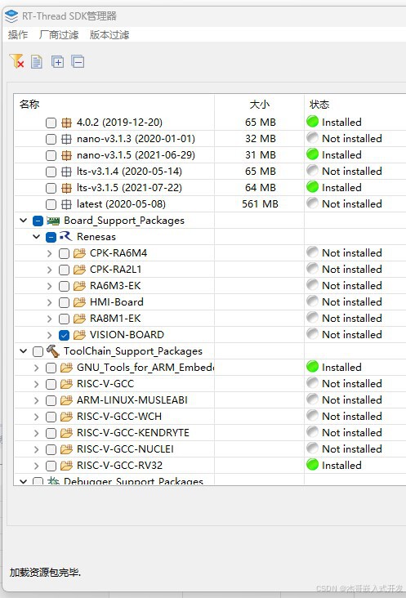Screen dimensions: 406x598
Task: Select the RISC-V-GCC tree row label
Action: [105, 384]
